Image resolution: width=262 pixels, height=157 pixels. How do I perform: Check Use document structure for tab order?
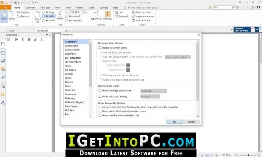100,107
